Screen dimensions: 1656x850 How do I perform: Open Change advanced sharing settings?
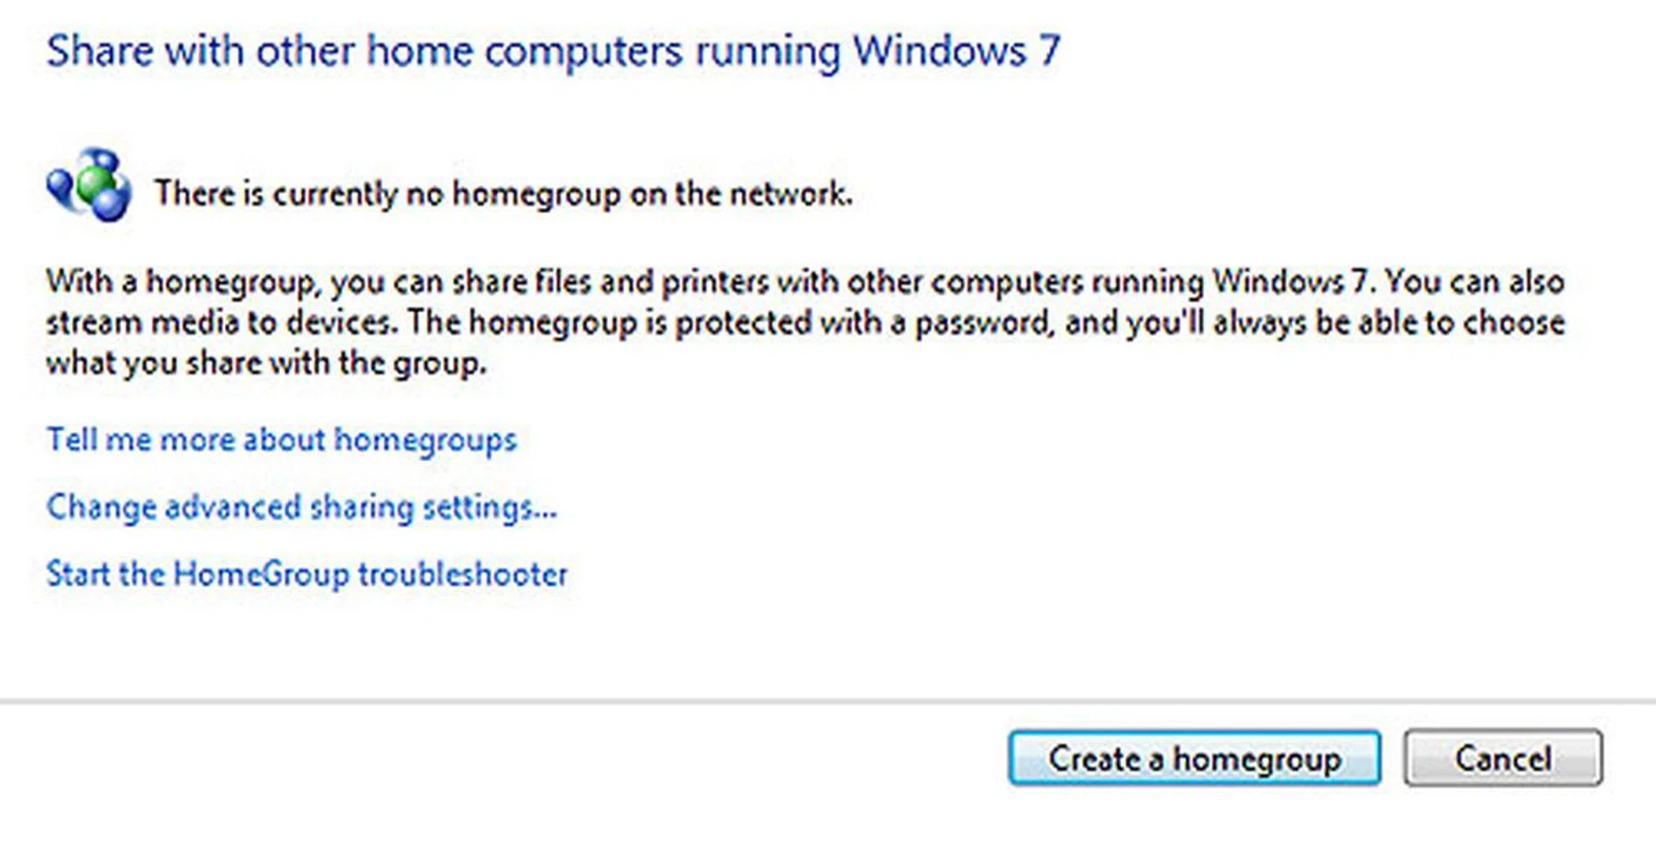[301, 507]
